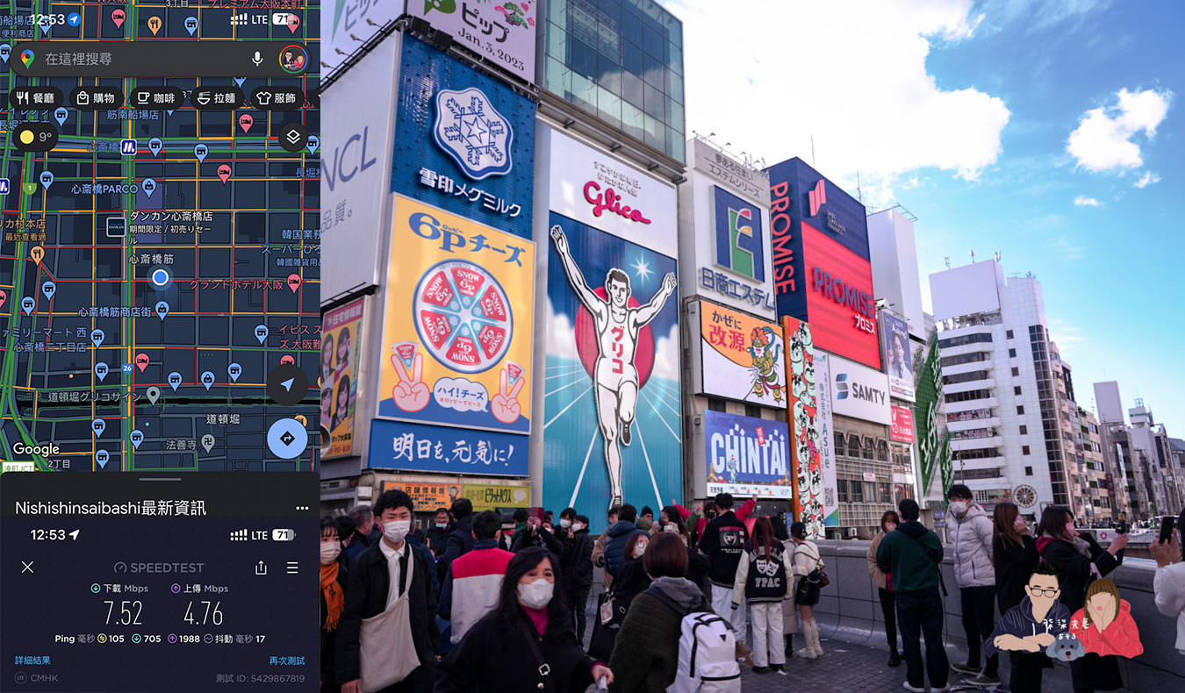
Task: Tap the 道頓堀 map label
Action: (x=223, y=419)
